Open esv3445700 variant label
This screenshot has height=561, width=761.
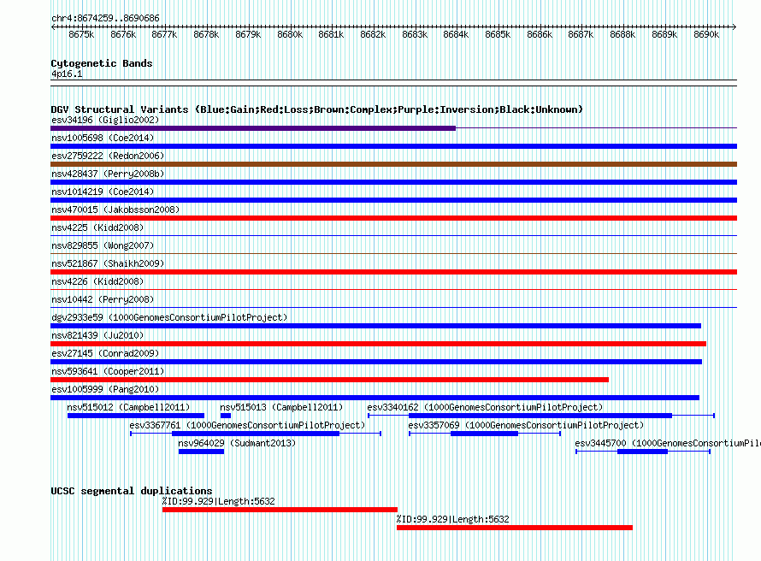pyautogui.click(x=668, y=443)
